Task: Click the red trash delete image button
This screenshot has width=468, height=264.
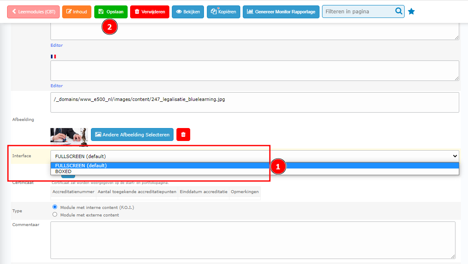Action: point(183,135)
